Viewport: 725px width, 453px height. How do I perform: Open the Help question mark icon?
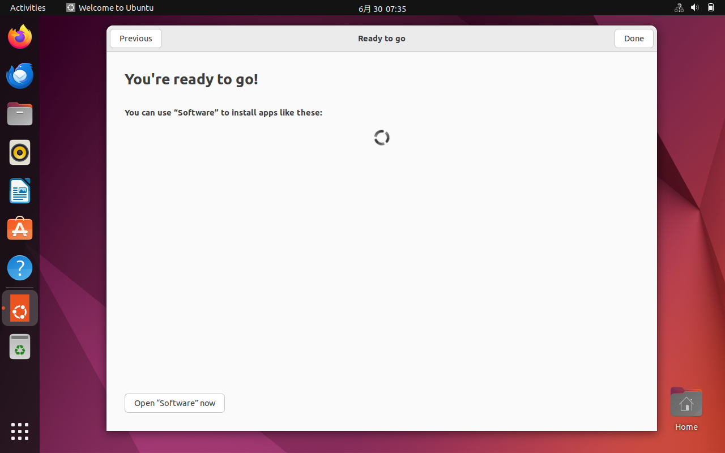coord(20,268)
